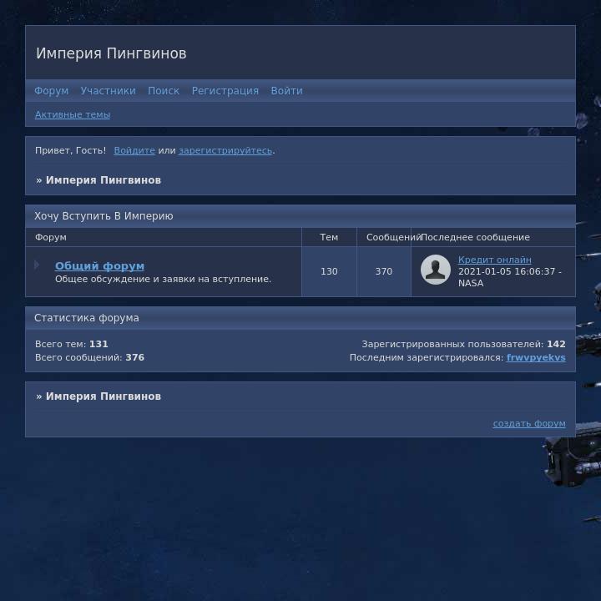Image resolution: width=601 pixels, height=601 pixels.
Task: Click the Всего тем: 131 statistic
Action: tap(72, 344)
